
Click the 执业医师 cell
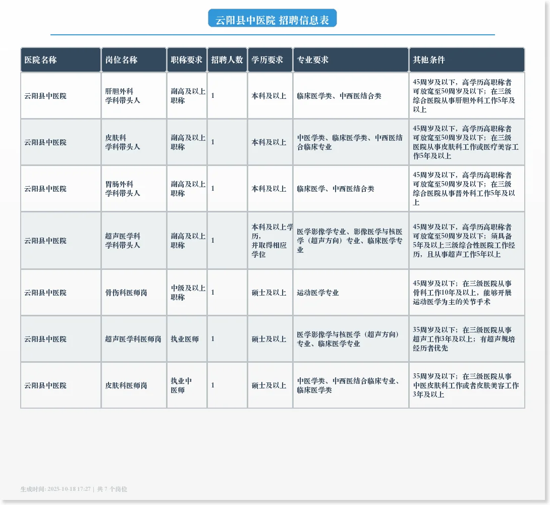187,339
